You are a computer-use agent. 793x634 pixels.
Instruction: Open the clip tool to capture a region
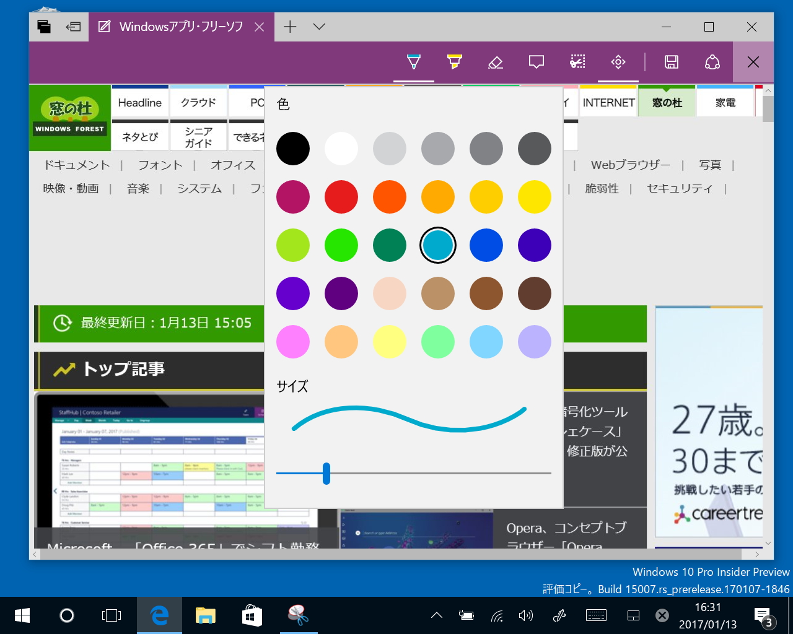pos(577,62)
